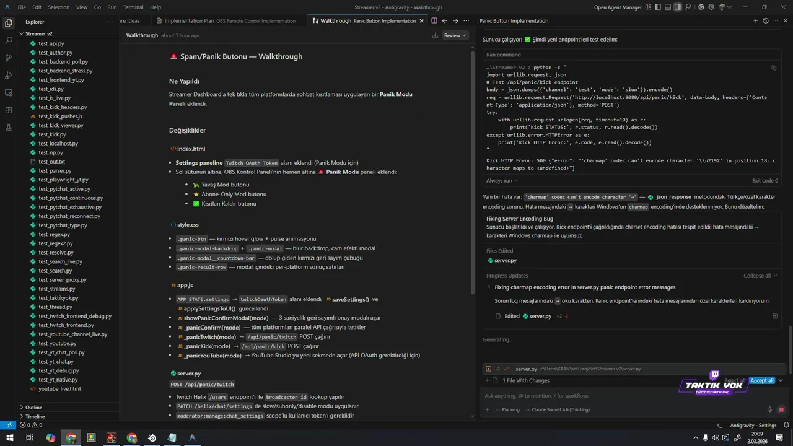Screen dimensions: 793x446
Task: Open the Extensions view in activity bar
Action: click(x=9, y=110)
